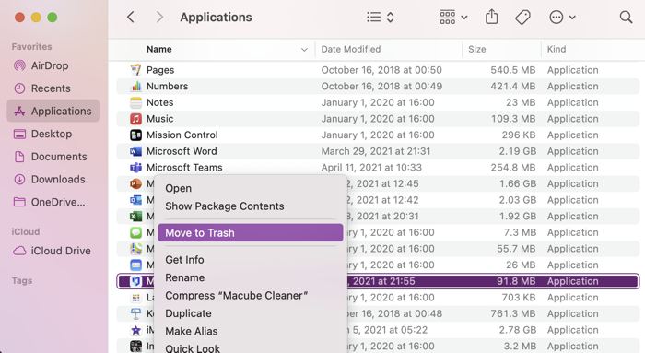
Task: Open the list view switcher
Action: [380, 18]
